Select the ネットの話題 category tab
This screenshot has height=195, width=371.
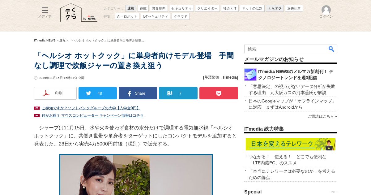(x=252, y=8)
